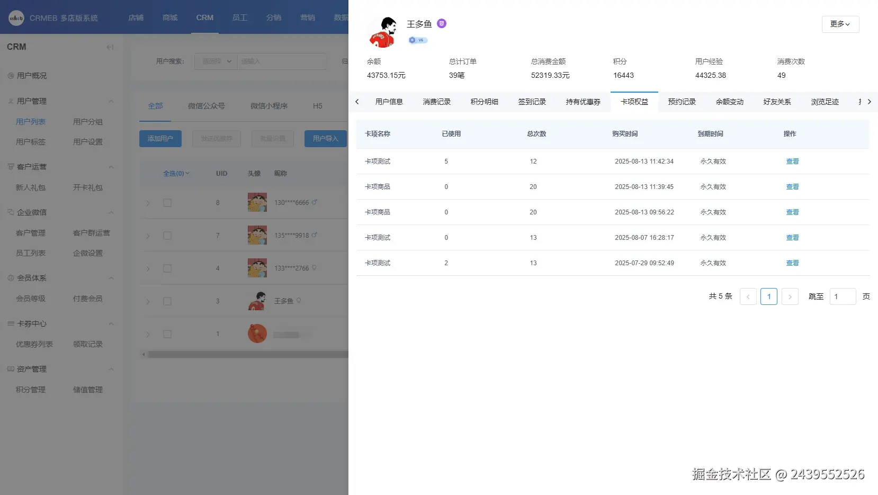This screenshot has height=495, width=878.
Task: Expand the row for user 130****6666
Action: click(148, 203)
